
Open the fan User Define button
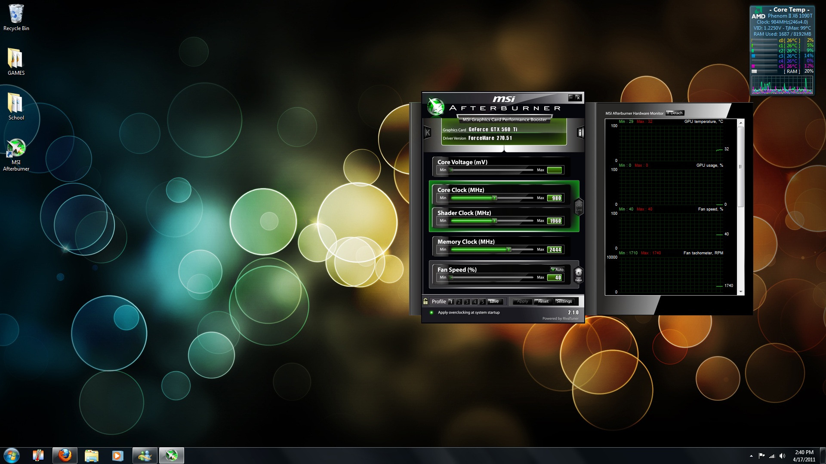tap(579, 274)
